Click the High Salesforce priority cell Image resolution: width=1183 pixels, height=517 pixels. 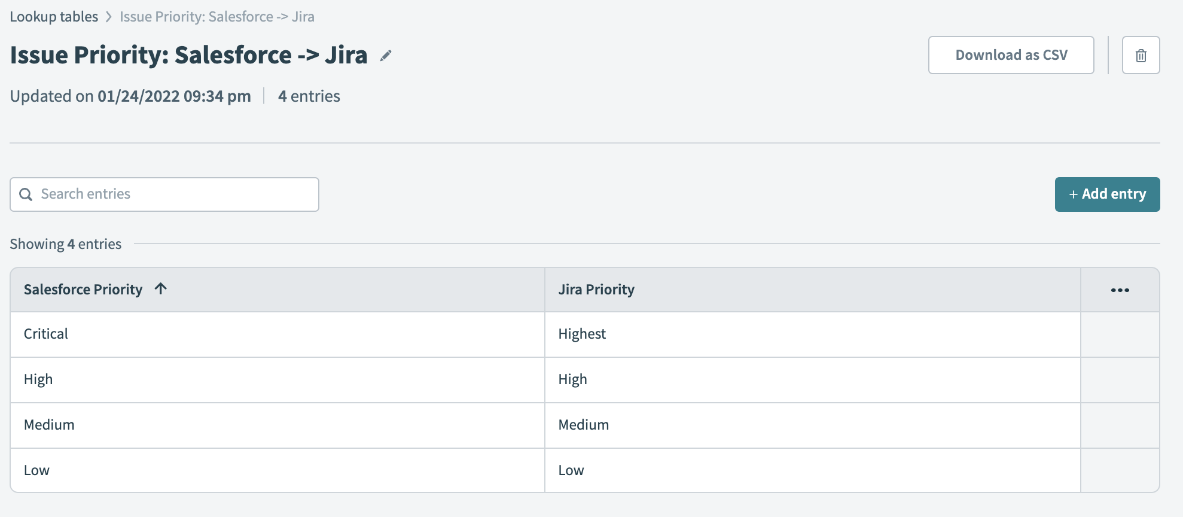click(x=38, y=379)
